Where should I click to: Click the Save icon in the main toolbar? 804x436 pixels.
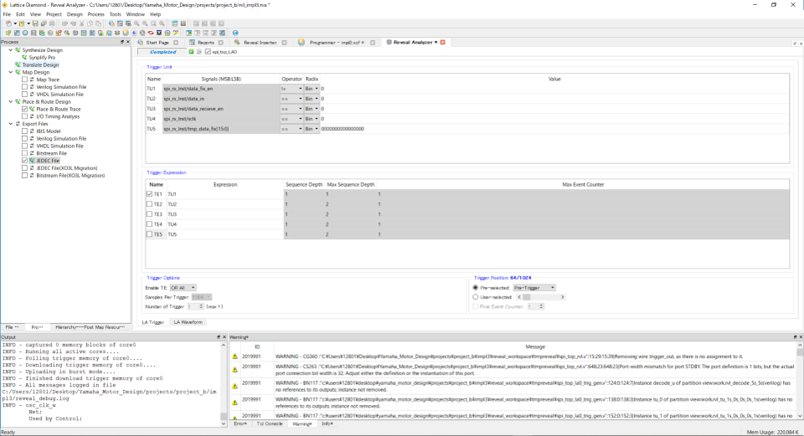(34, 23)
